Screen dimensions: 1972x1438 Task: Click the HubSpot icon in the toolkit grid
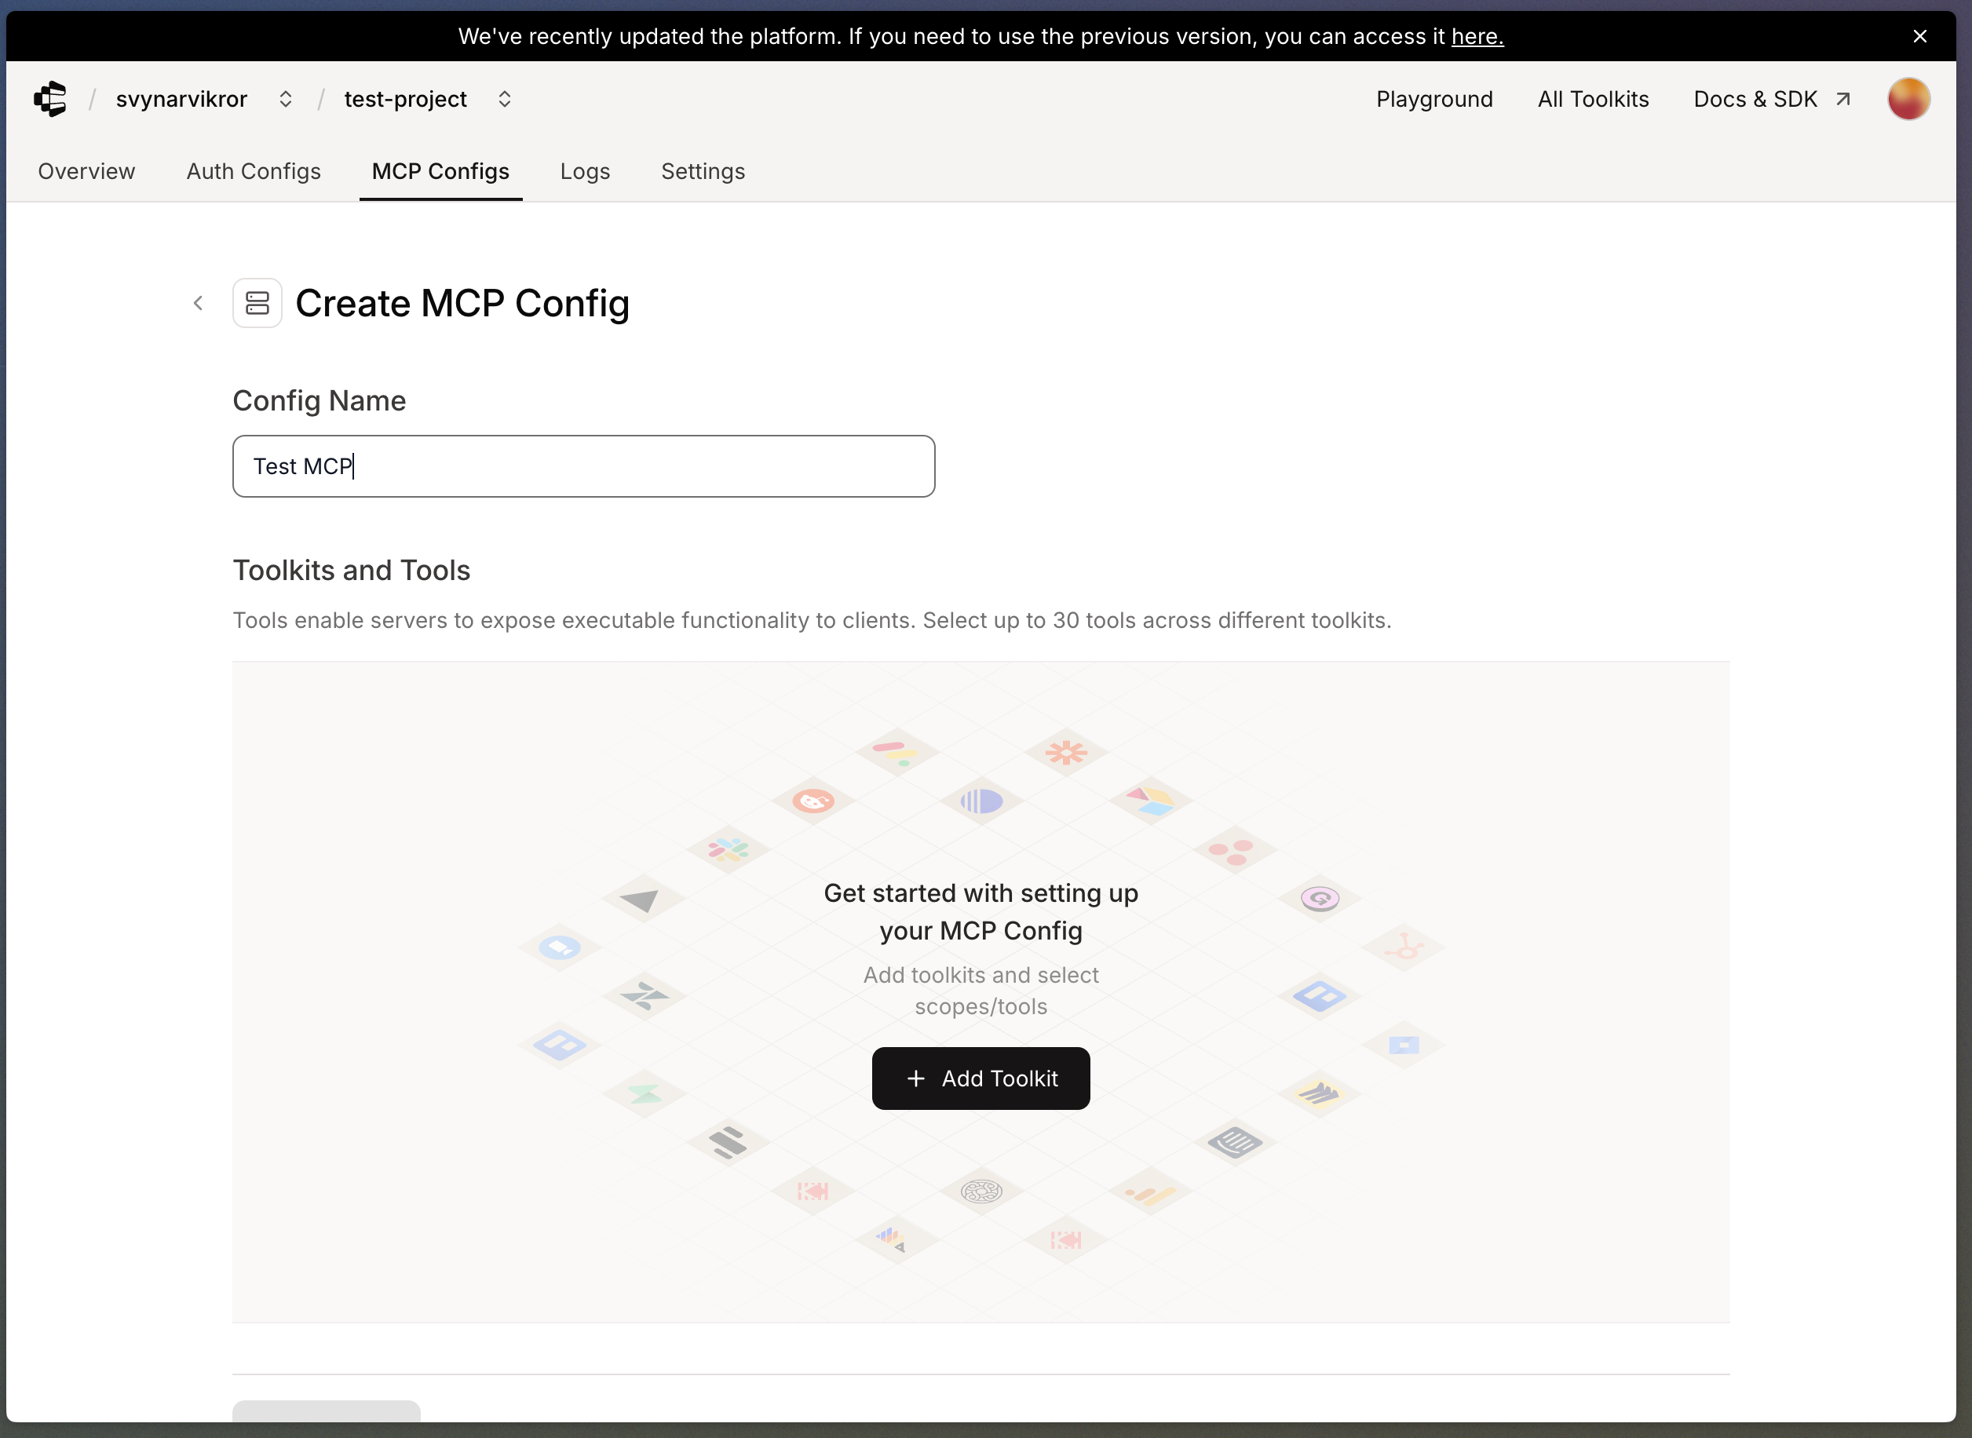click(1404, 946)
